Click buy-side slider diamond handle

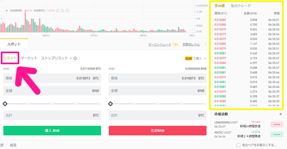click(5, 104)
